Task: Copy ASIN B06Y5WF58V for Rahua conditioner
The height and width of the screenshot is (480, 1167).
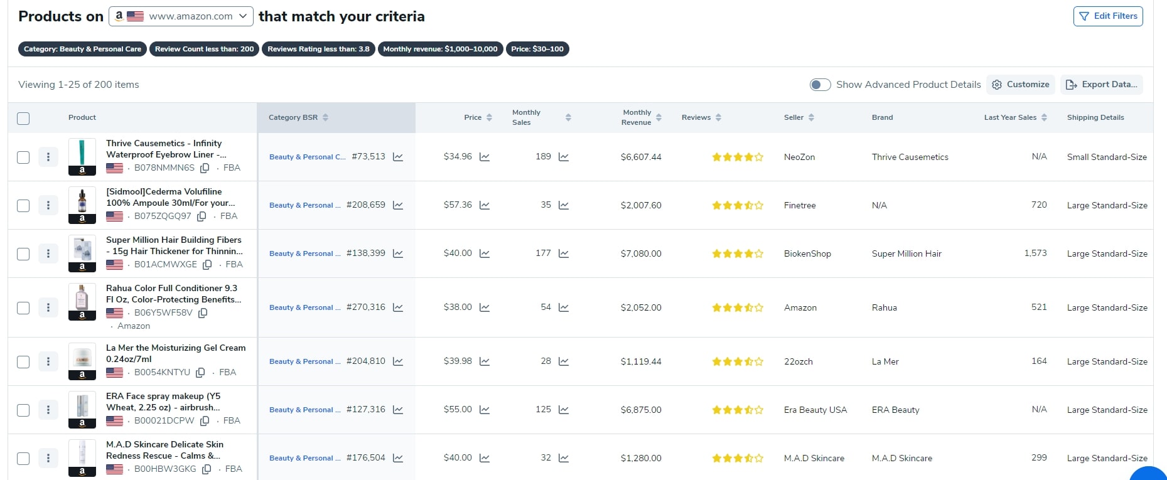Action: coord(203,313)
